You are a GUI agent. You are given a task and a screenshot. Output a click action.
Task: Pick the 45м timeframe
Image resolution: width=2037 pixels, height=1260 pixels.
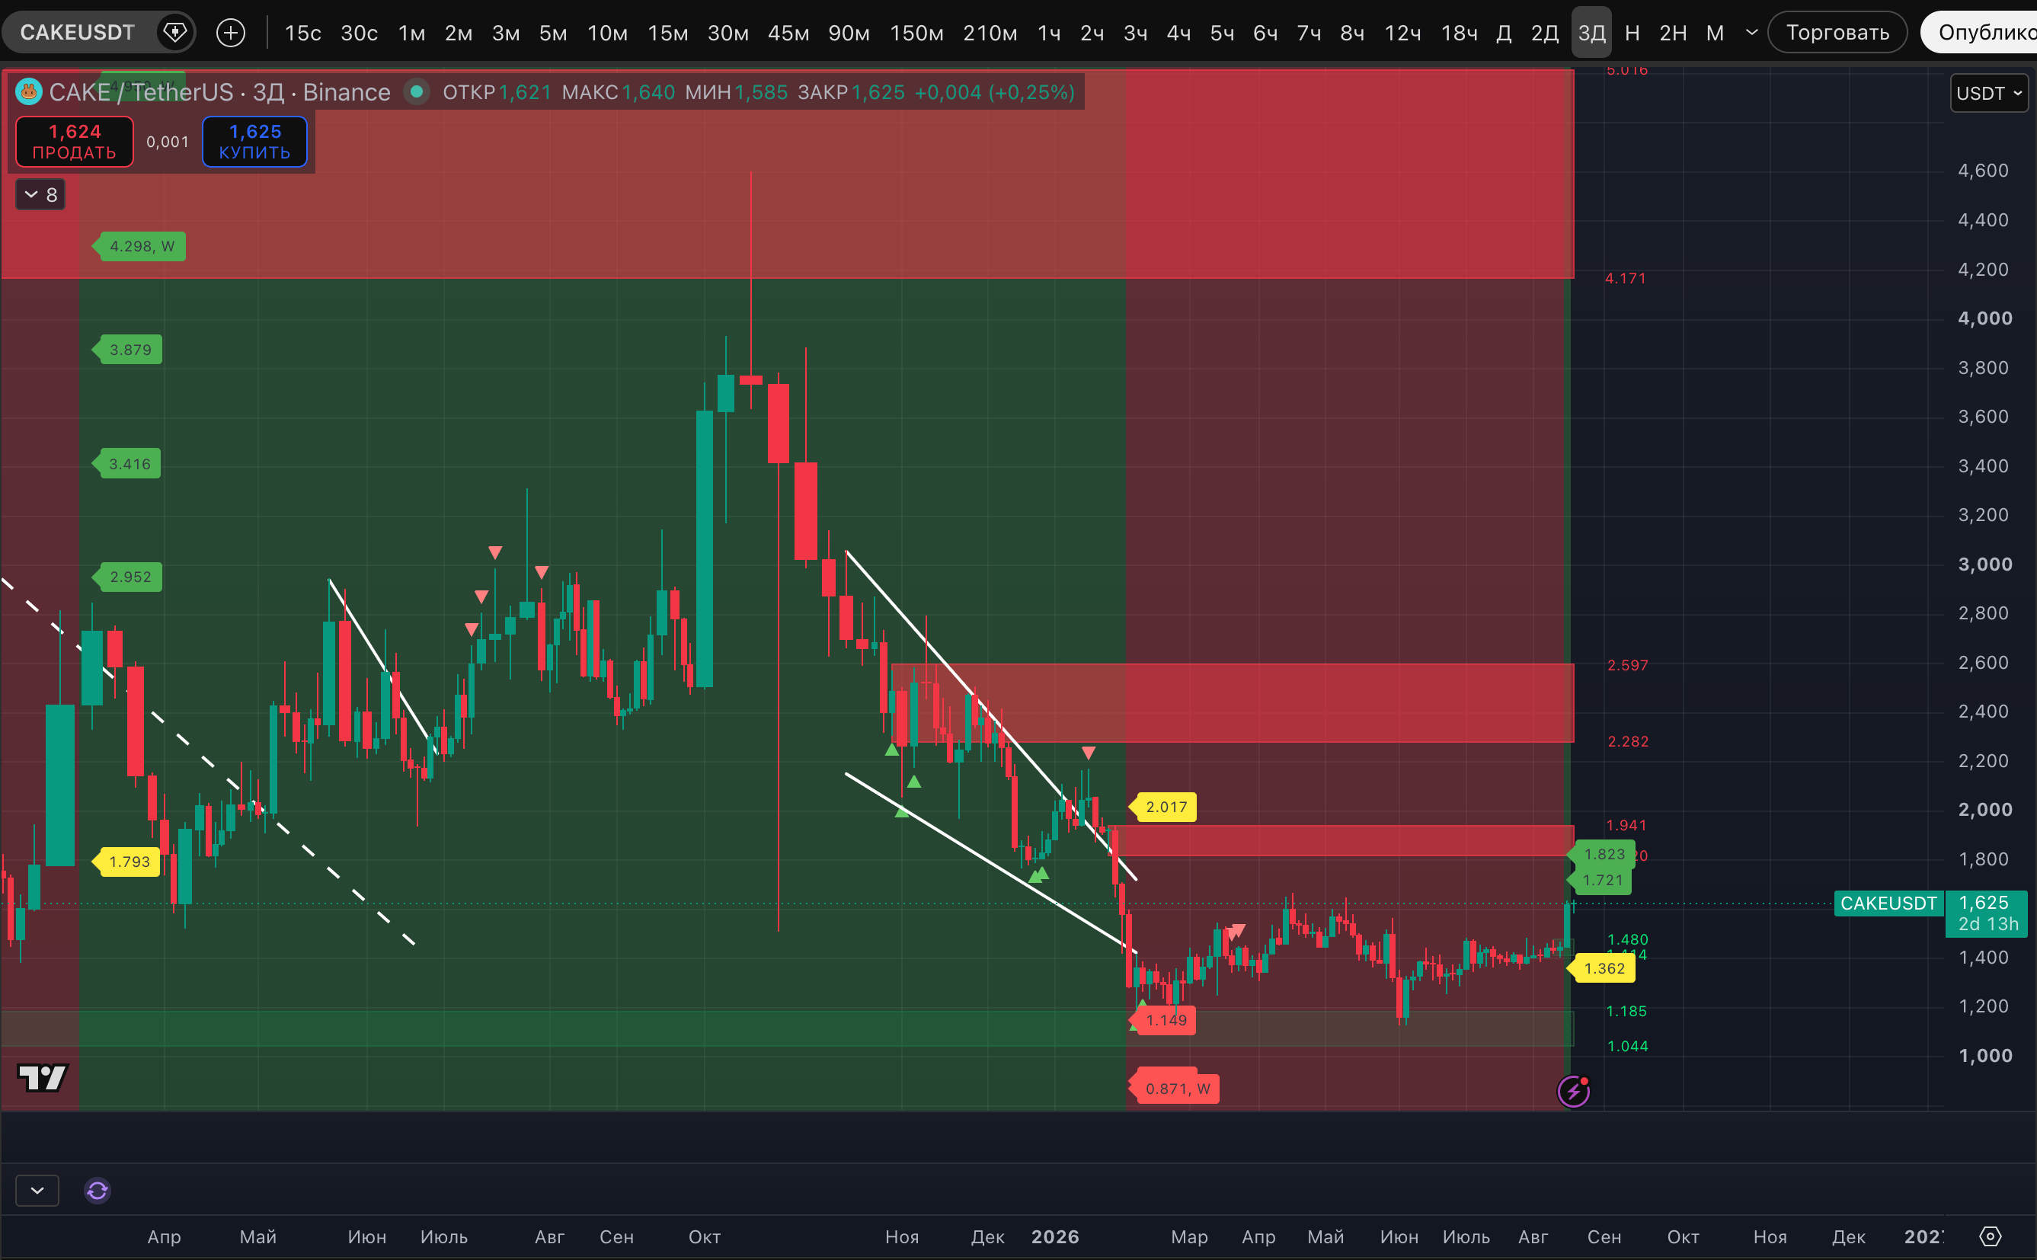(788, 33)
